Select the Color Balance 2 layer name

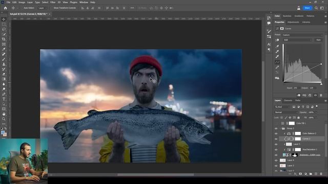click(x=309, y=133)
